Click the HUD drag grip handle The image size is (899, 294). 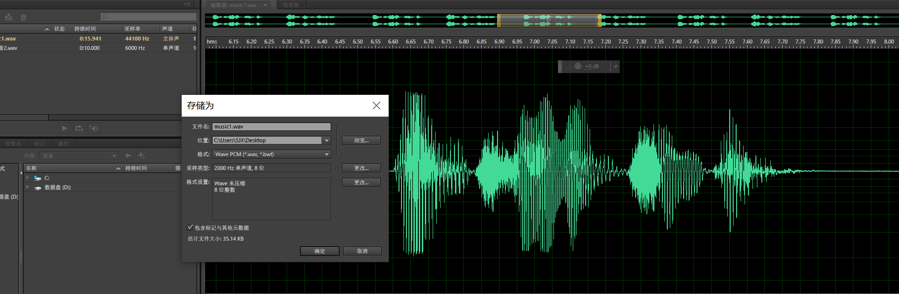pyautogui.click(x=560, y=66)
